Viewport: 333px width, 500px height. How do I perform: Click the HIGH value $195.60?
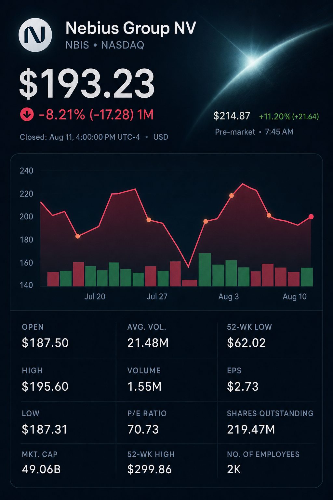[x=45, y=386]
